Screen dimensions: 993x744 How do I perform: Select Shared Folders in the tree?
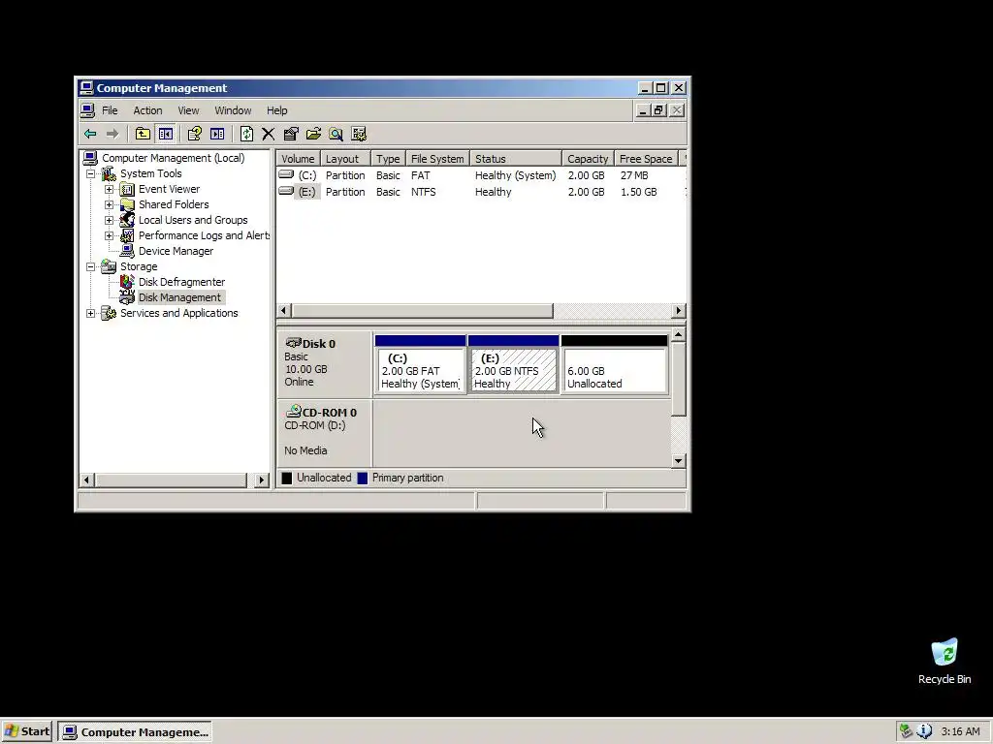point(174,205)
